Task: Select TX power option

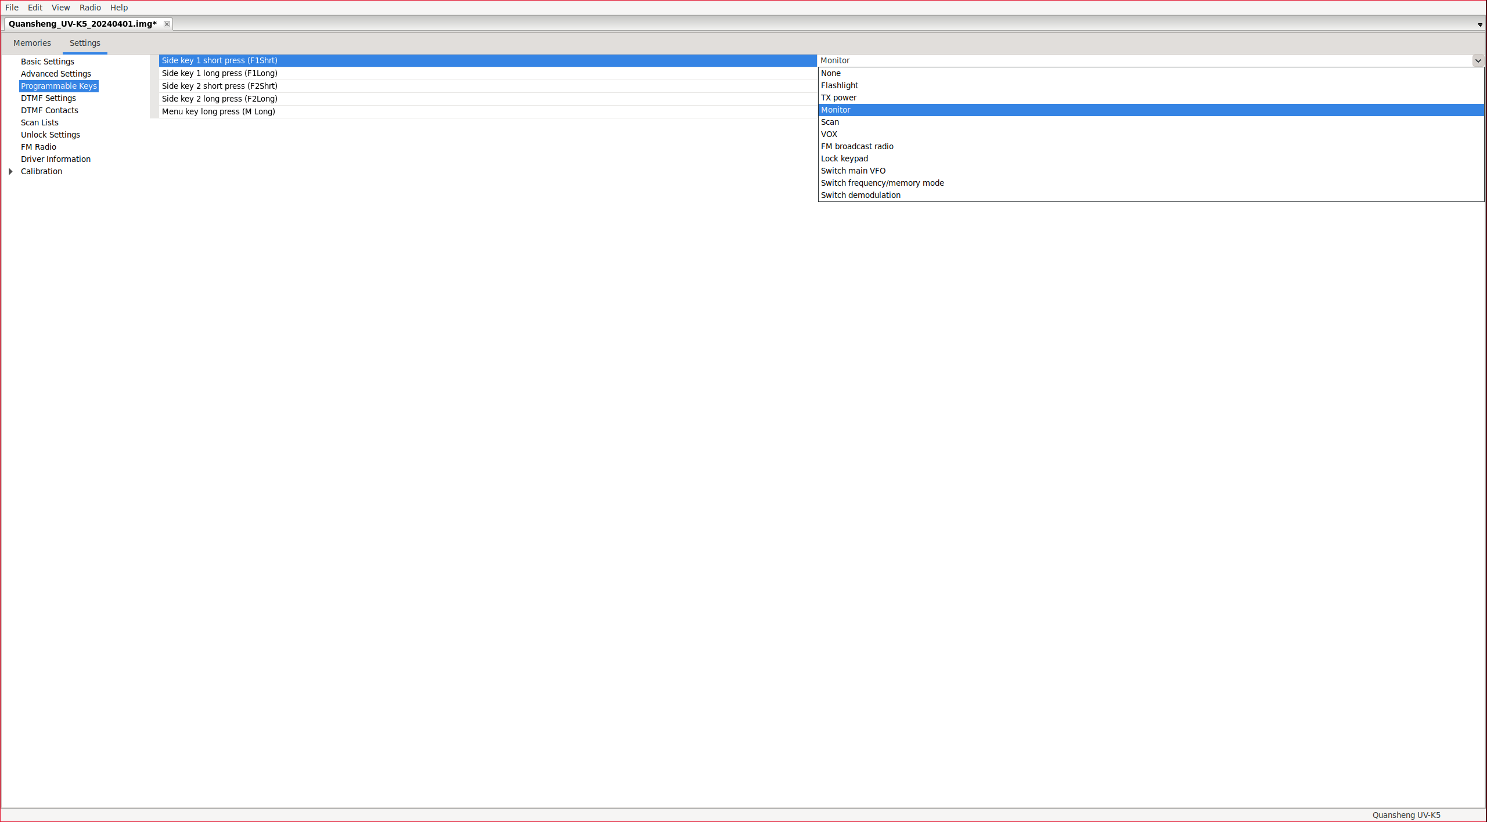Action: [x=838, y=98]
